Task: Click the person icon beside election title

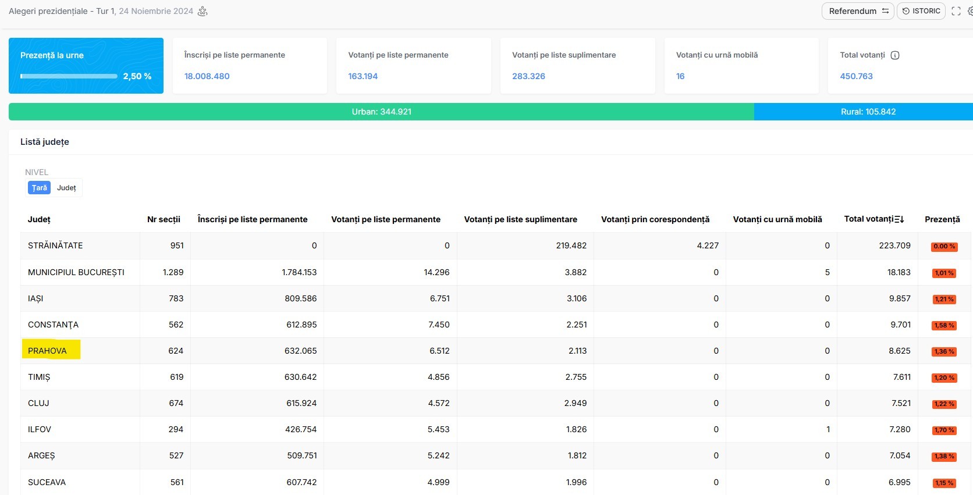Action: (x=203, y=11)
